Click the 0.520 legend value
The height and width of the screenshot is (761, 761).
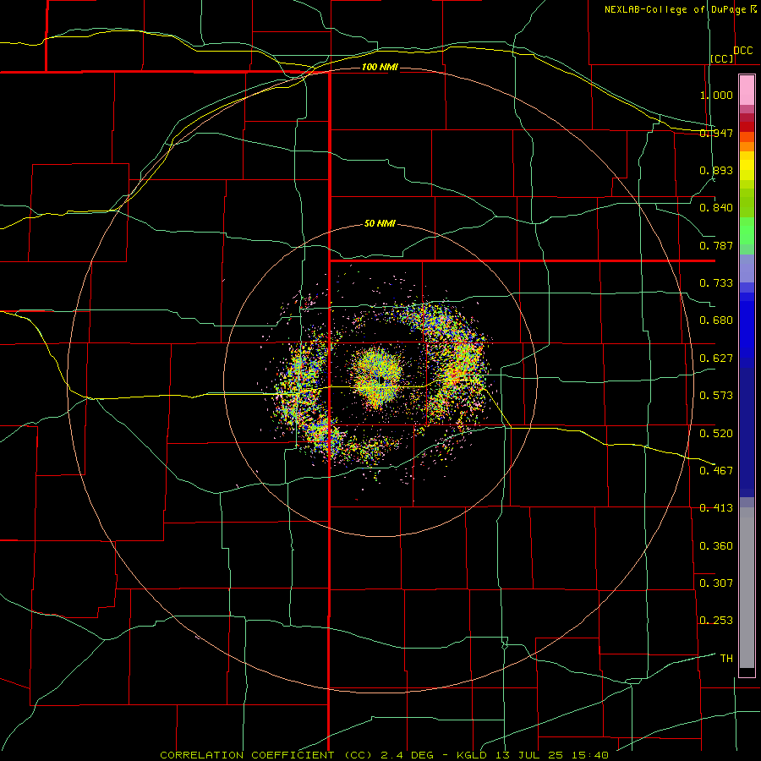point(716,434)
